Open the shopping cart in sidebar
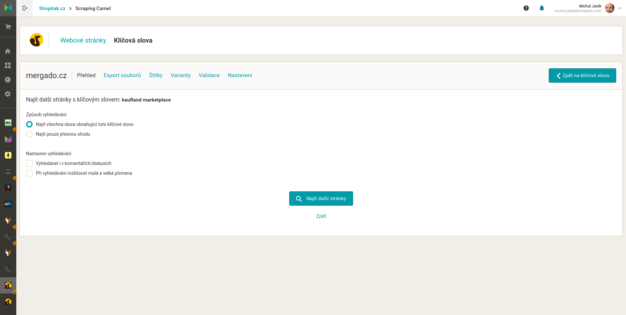The width and height of the screenshot is (626, 315). click(8, 27)
